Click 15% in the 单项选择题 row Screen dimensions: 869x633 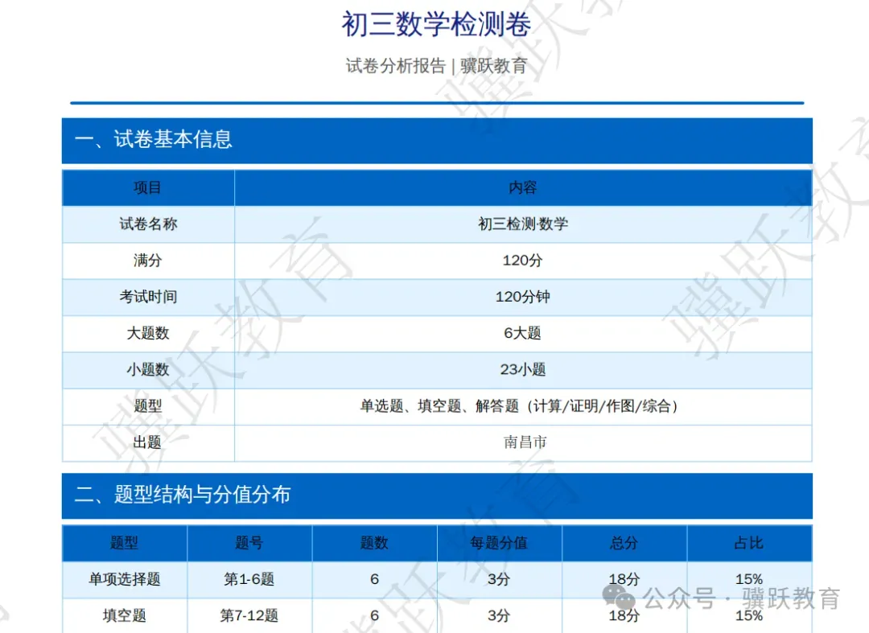pos(749,579)
